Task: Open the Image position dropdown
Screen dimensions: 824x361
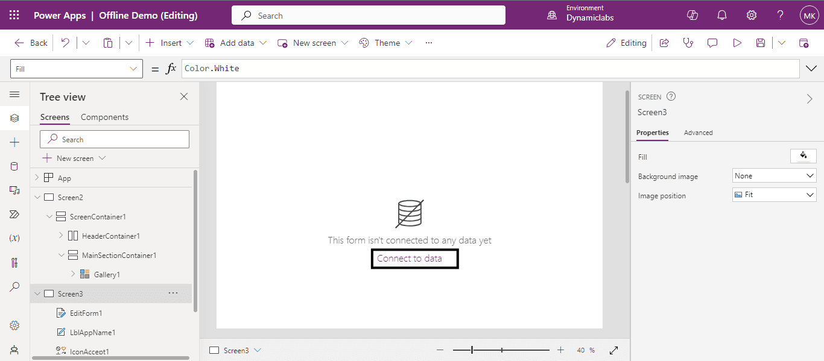Action: pos(774,195)
